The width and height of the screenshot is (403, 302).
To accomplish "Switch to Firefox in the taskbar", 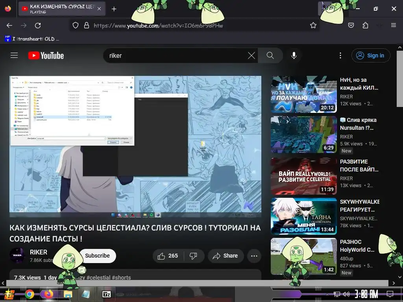I will click(49, 294).
